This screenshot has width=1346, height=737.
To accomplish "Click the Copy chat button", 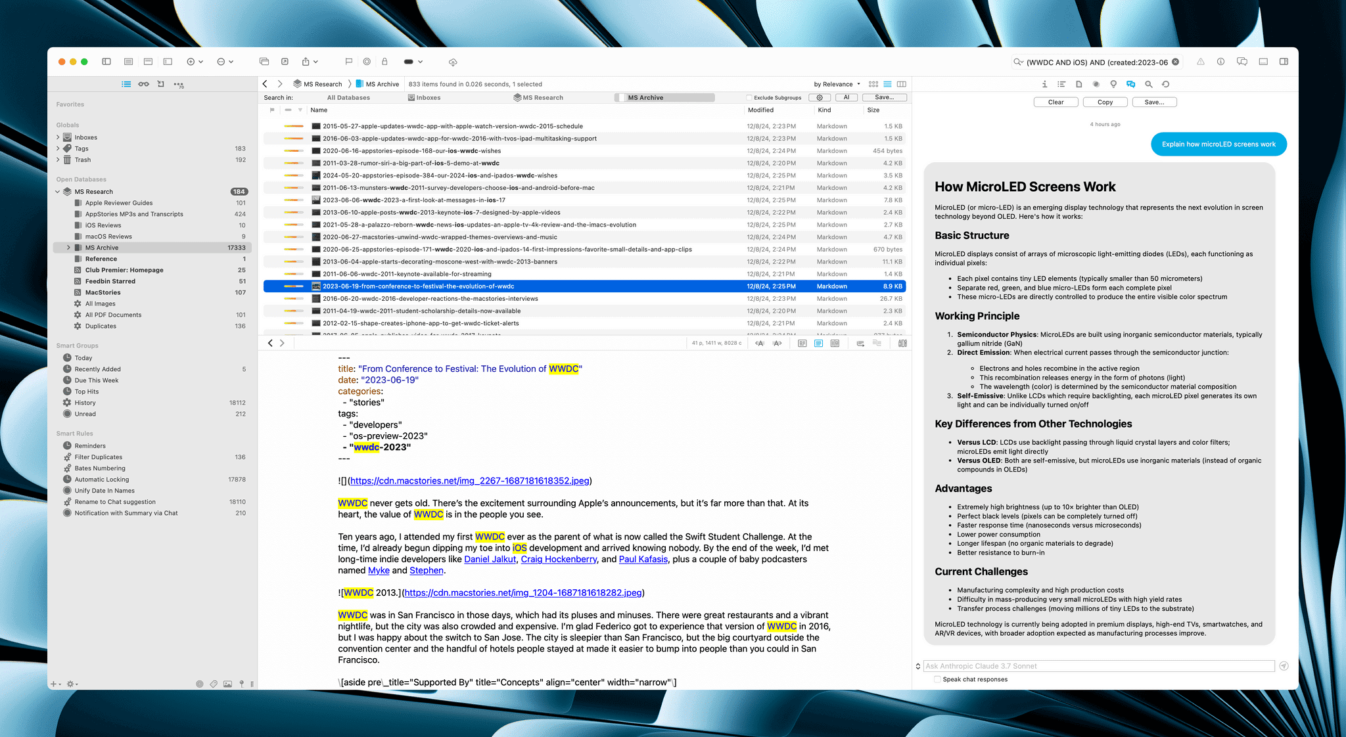I will tap(1105, 102).
